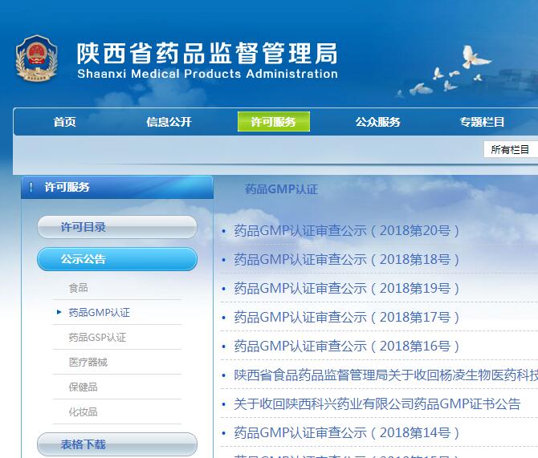Screen dimensions: 538x458
Task: Open the 公众服务 menu item
Action: click(377, 122)
